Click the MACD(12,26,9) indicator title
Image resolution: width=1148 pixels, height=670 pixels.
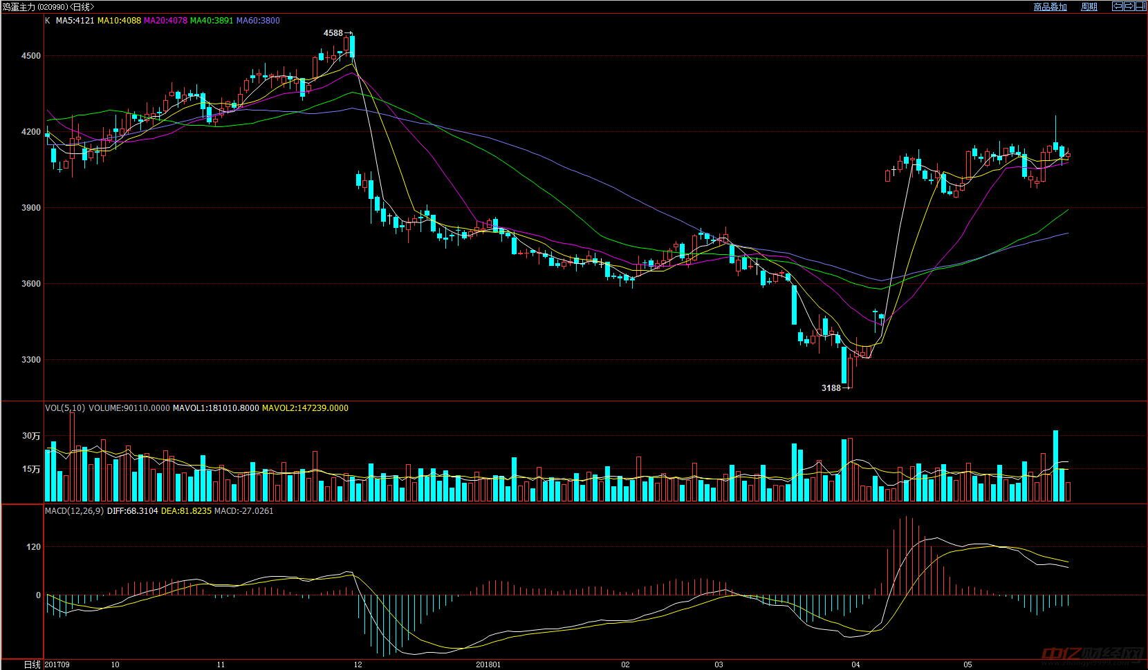74,511
